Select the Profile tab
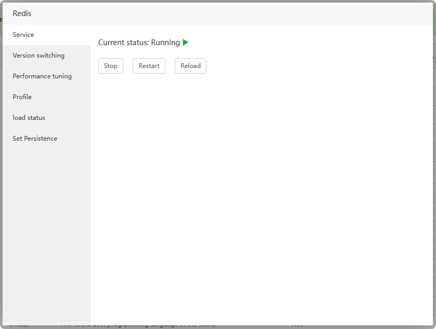436x329 pixels. coord(47,97)
